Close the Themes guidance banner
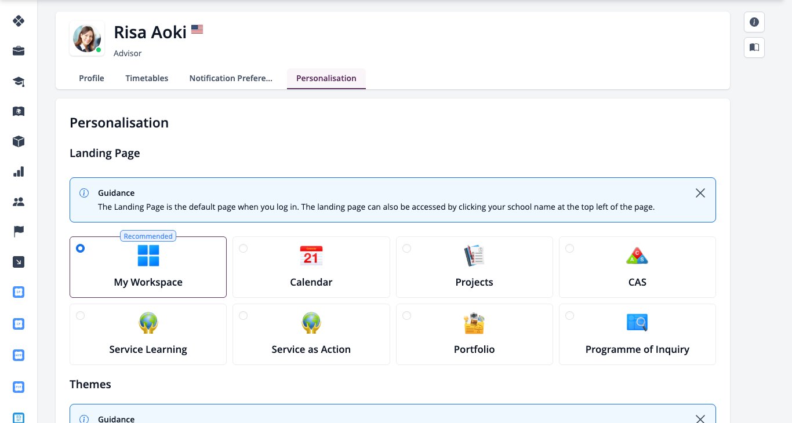 (x=700, y=419)
